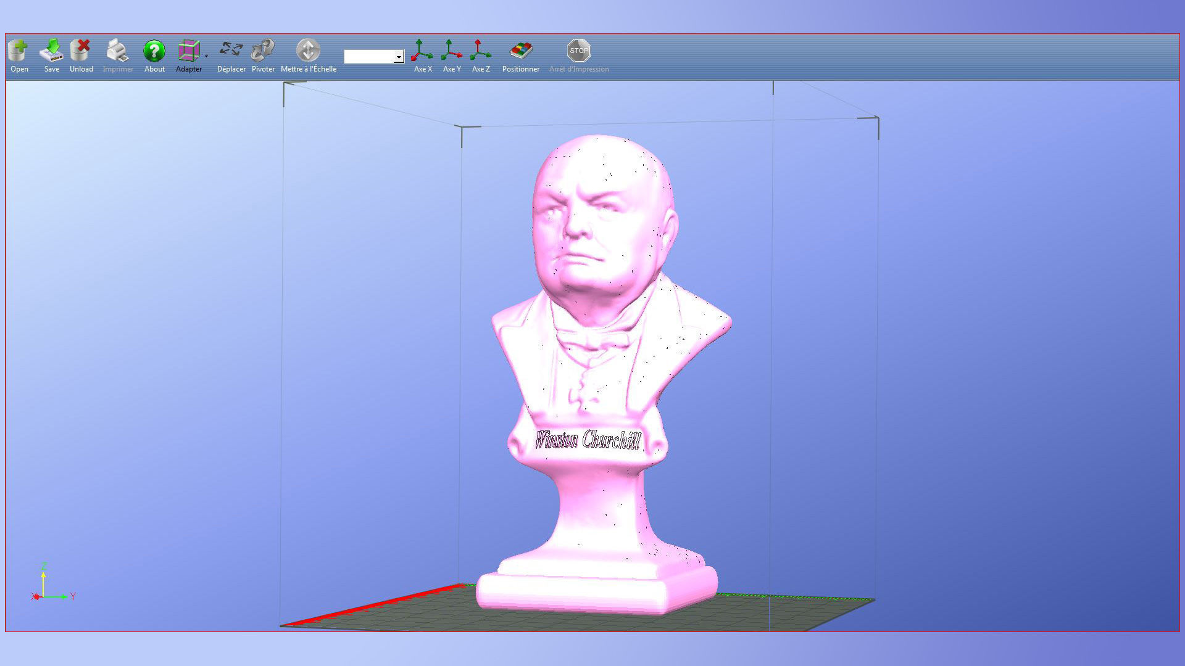Select the Axe Y axis button
1185x666 pixels.
point(452,51)
